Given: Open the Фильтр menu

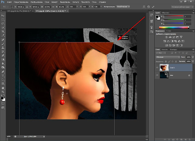Looking at the screenshot, I should (x=76, y=2).
